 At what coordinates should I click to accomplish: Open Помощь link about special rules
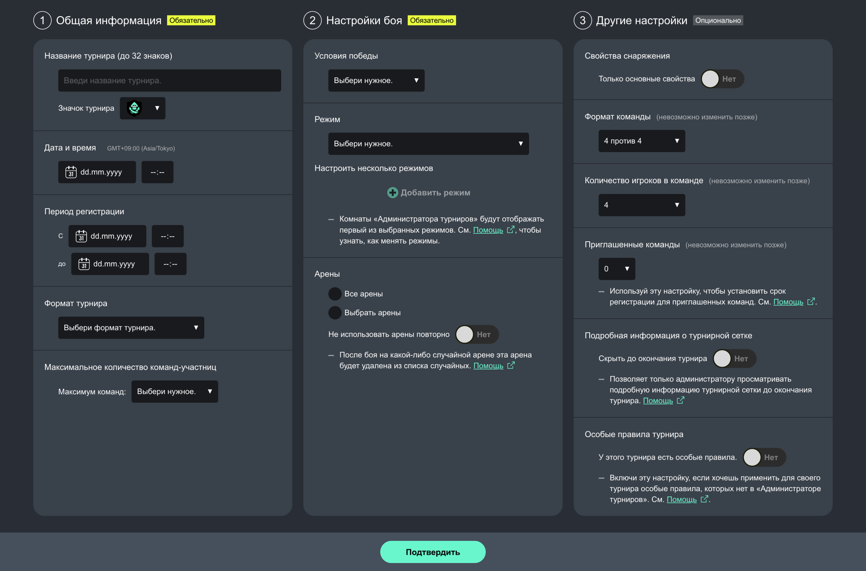point(681,499)
